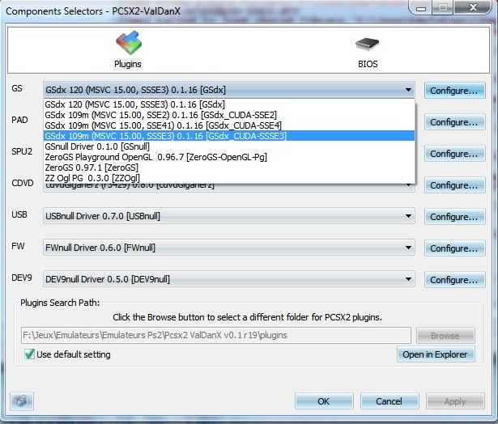Screen dimensions: 498x424
Task: Configure the FW plugin
Action: [454, 248]
